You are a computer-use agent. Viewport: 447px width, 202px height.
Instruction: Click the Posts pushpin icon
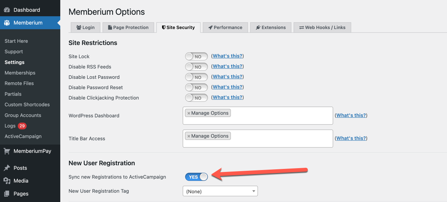[x=7, y=168]
